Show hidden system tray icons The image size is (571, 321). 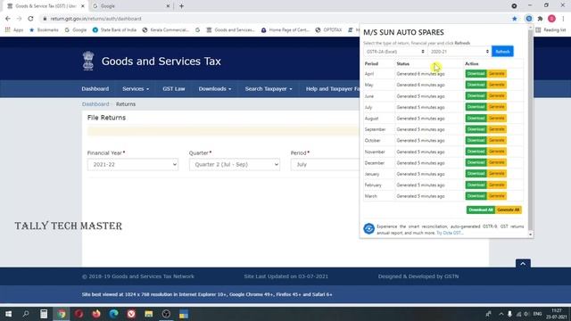501,314
